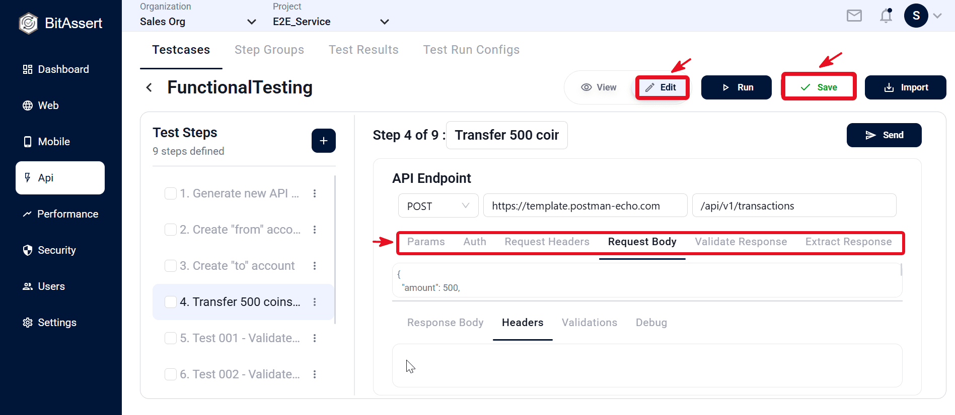The height and width of the screenshot is (415, 955).
Task: Click the Save button
Action: click(x=819, y=87)
